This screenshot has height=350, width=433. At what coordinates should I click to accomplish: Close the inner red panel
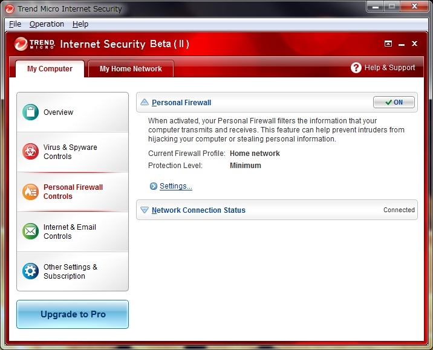(414, 44)
